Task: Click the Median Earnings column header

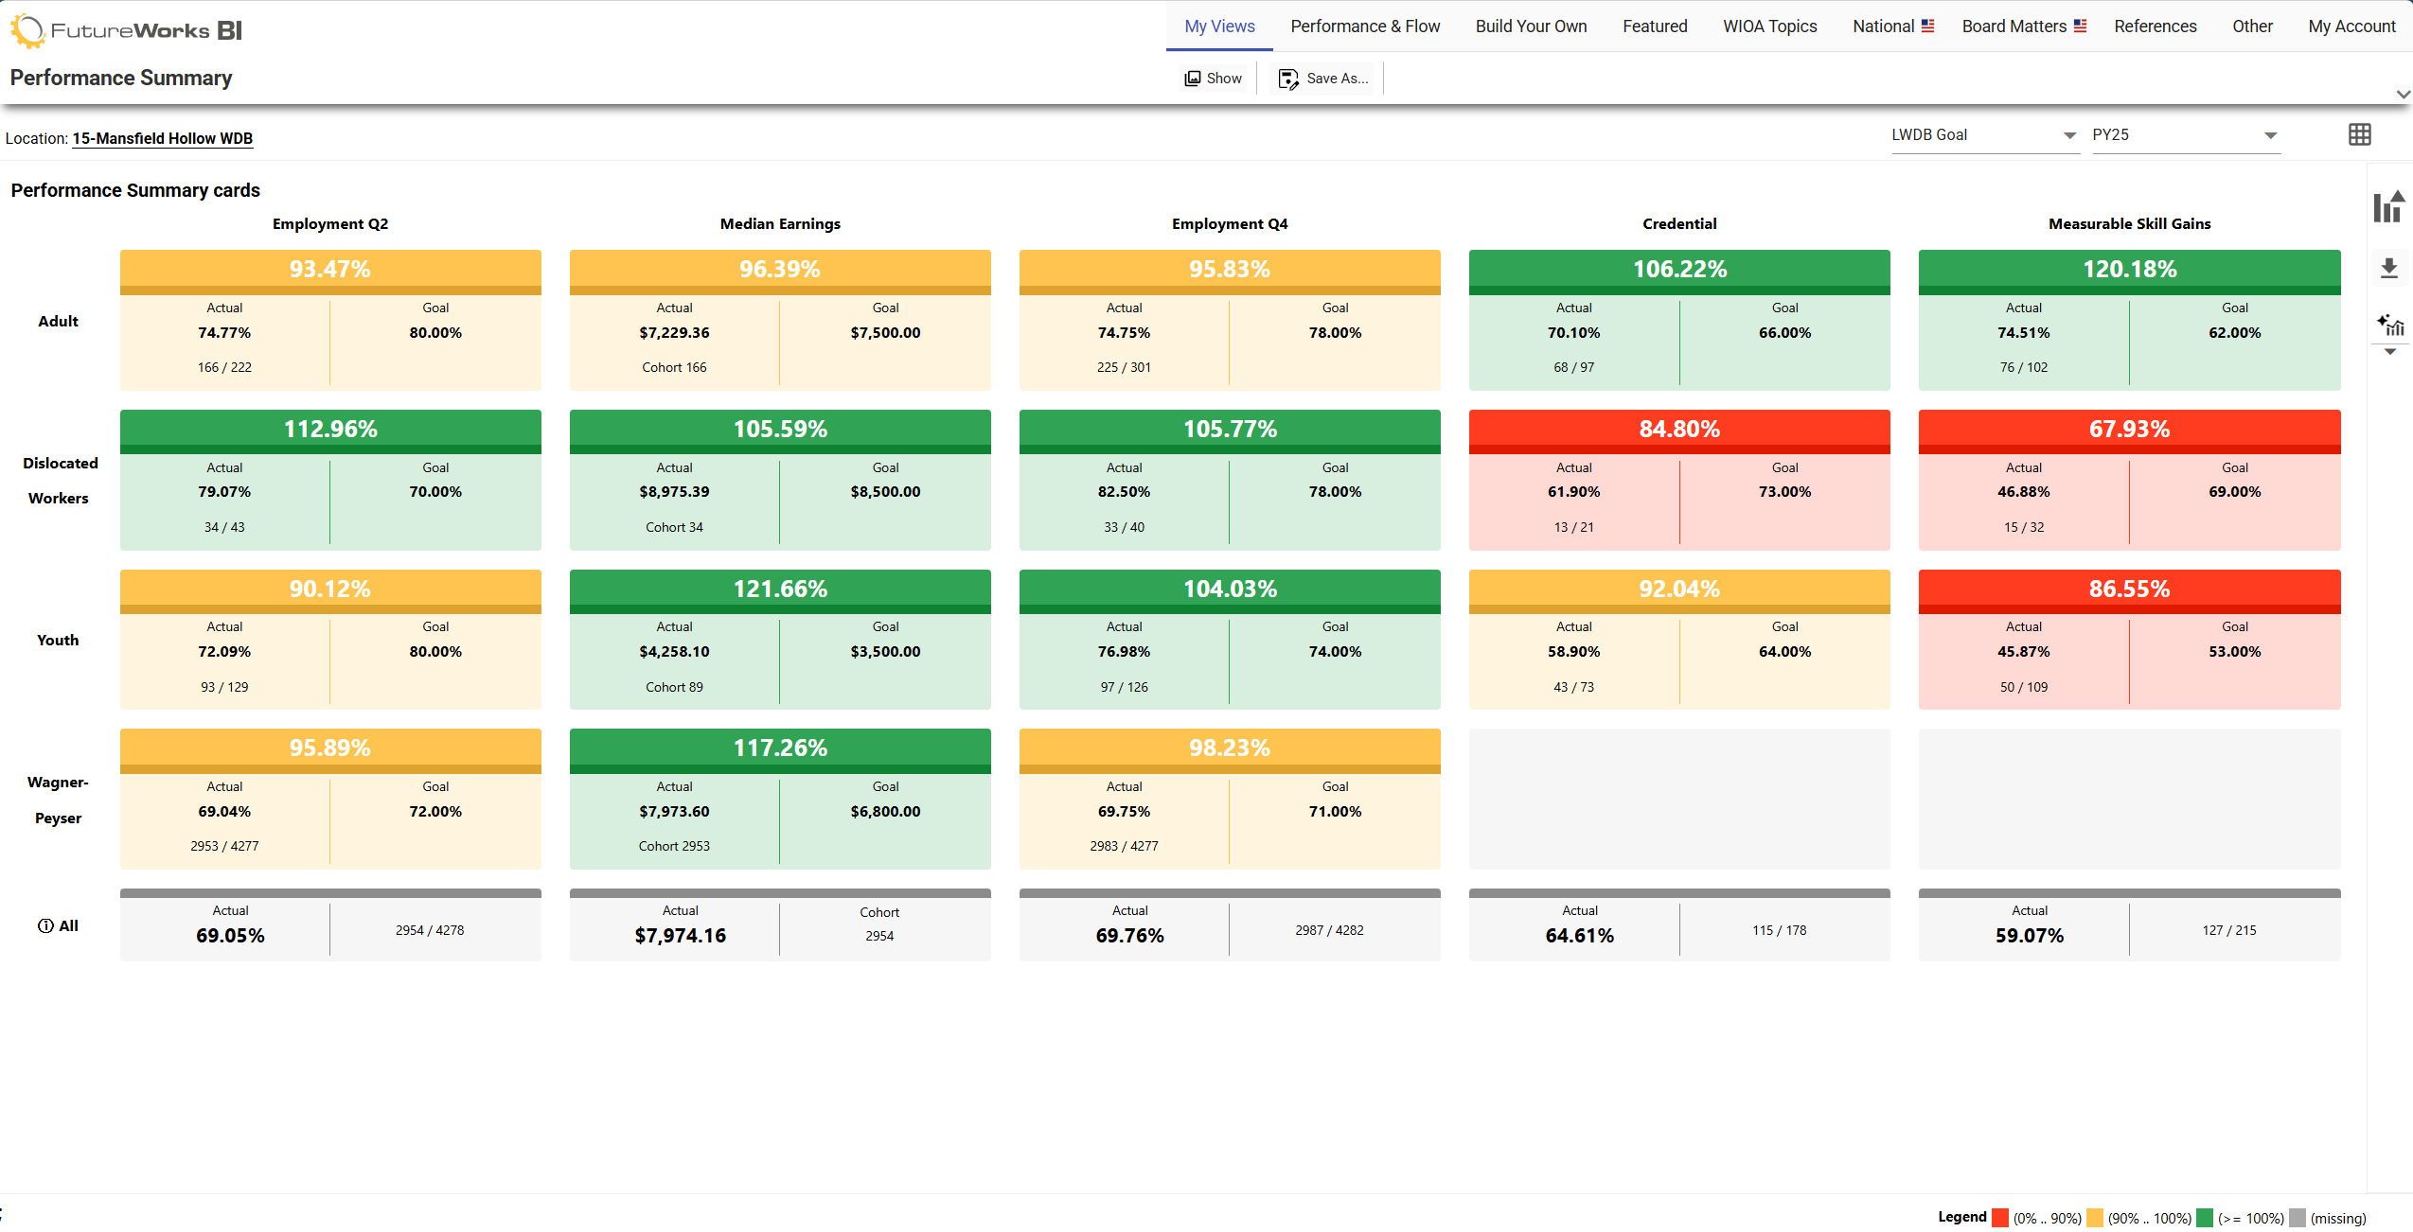Action: pos(780,224)
